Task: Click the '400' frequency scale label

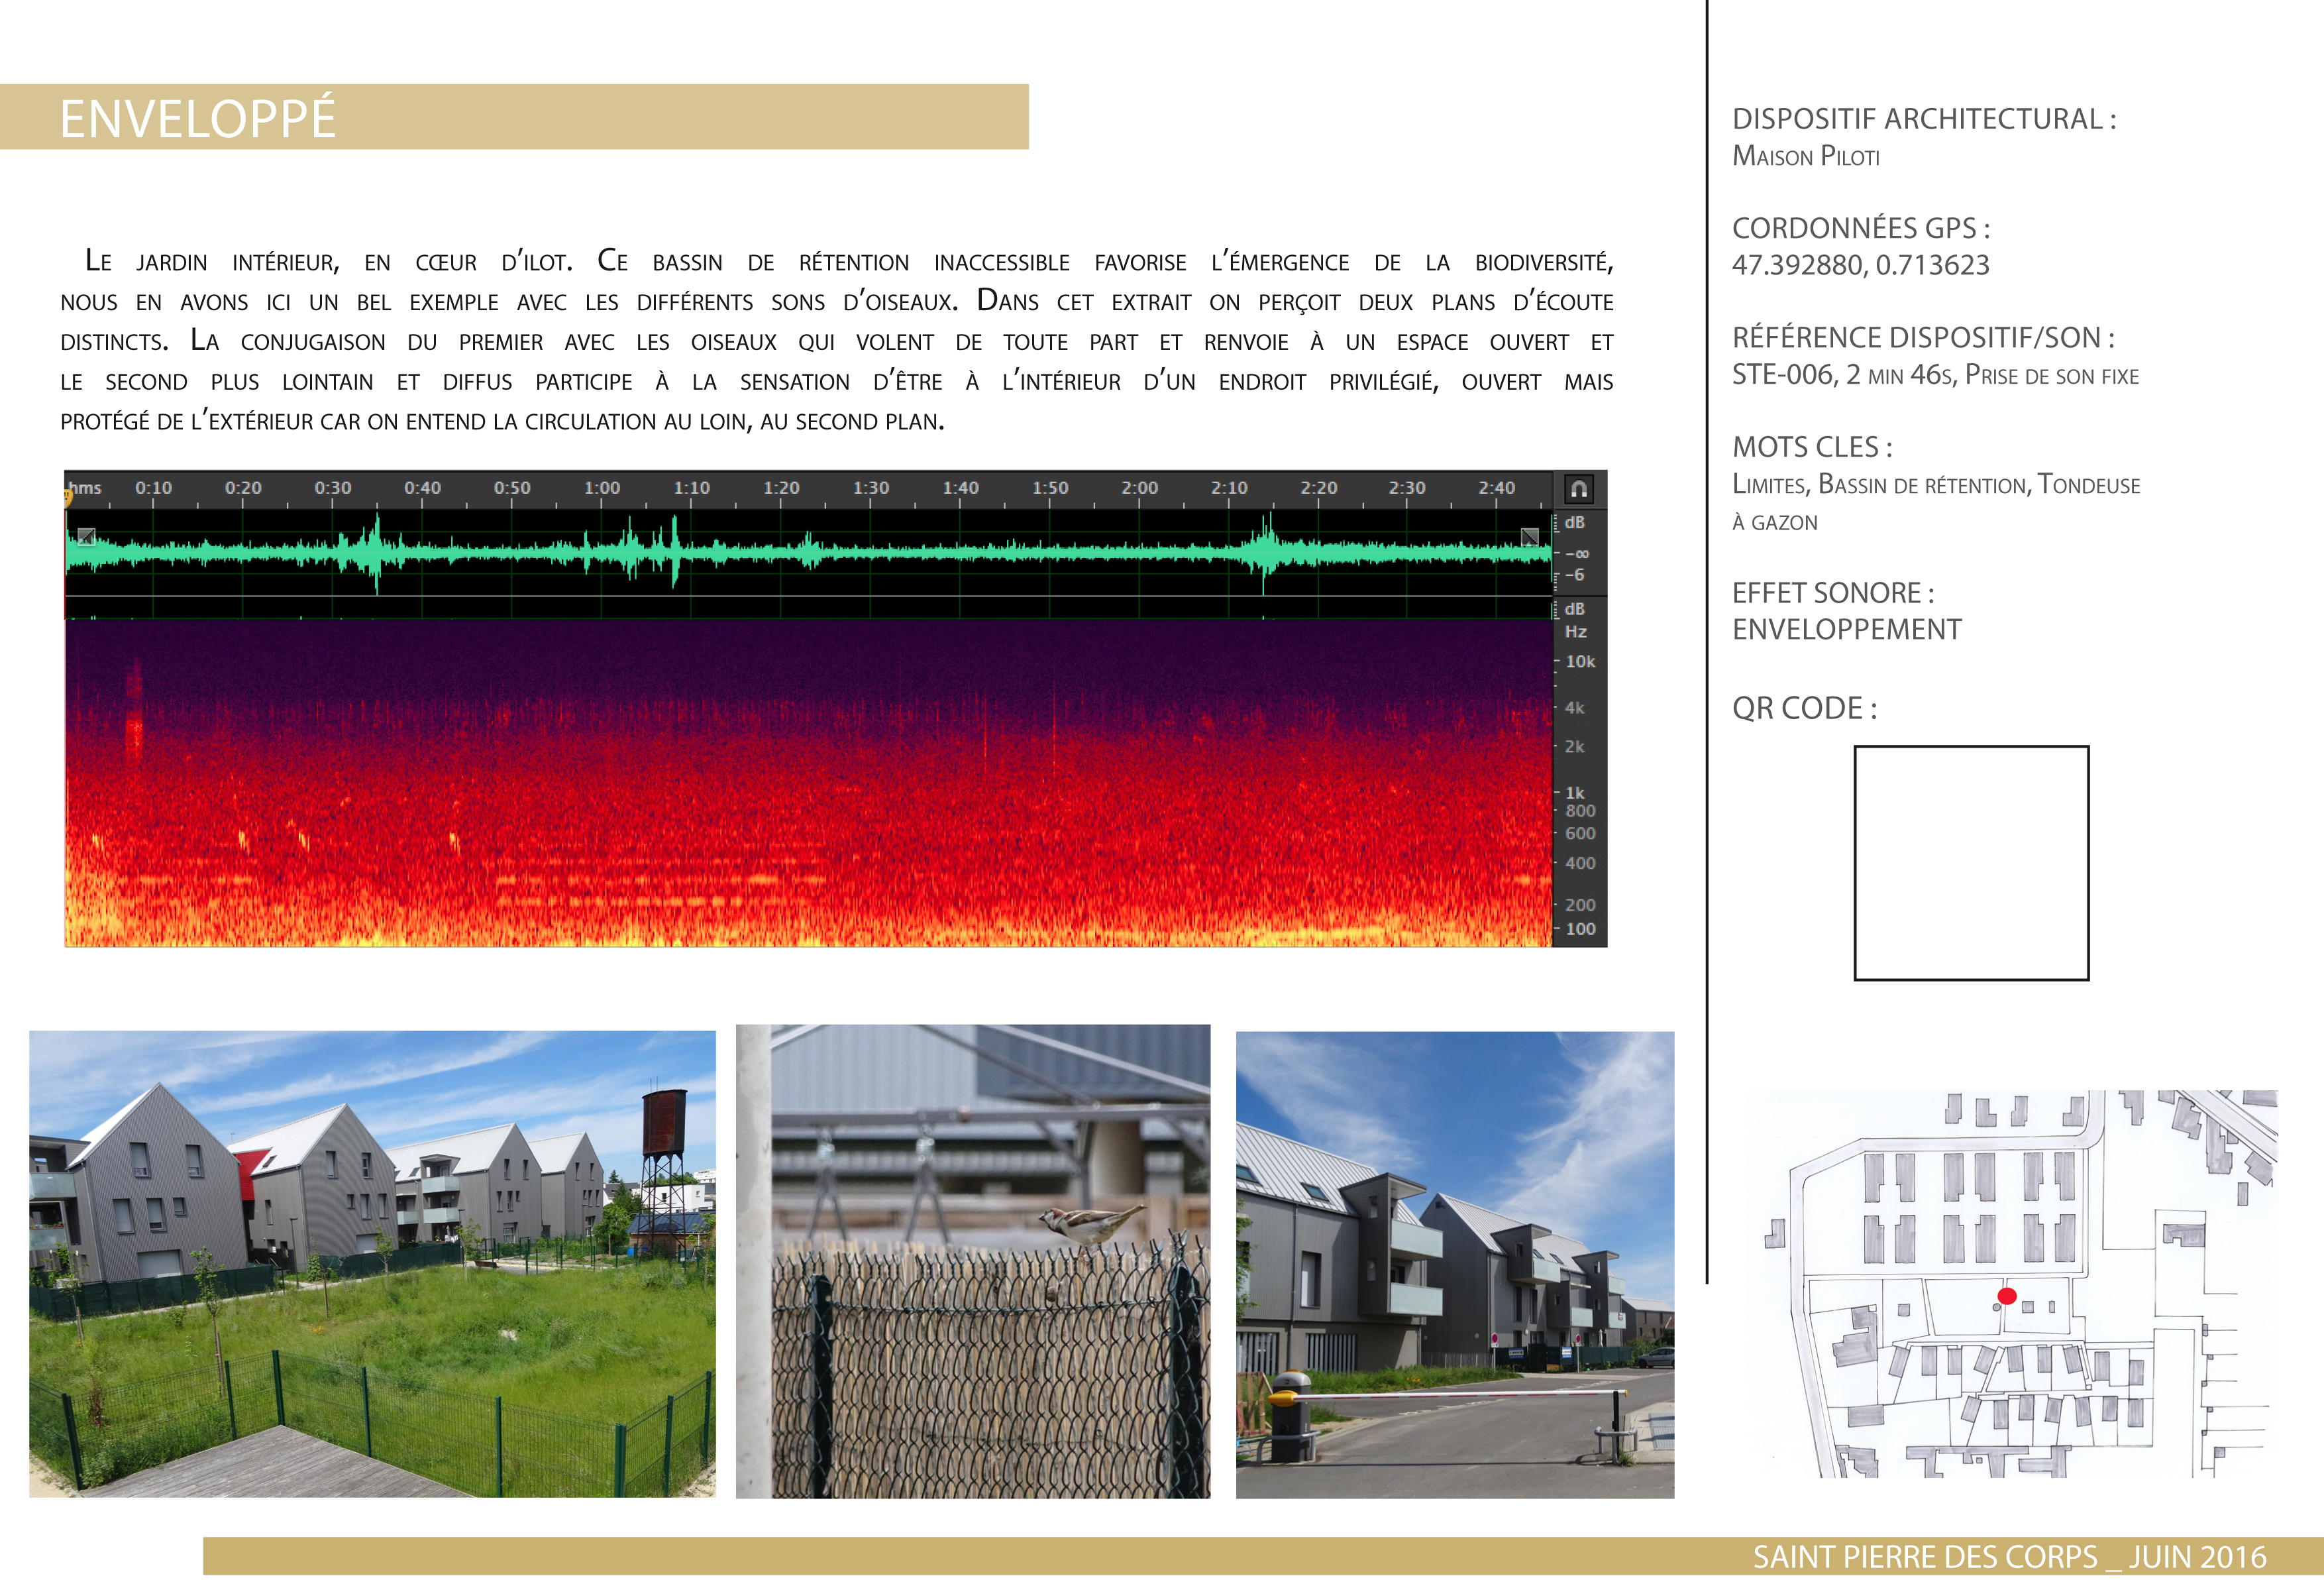Action: click(1580, 862)
